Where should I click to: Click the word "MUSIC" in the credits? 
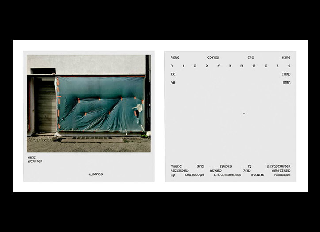point(176,166)
